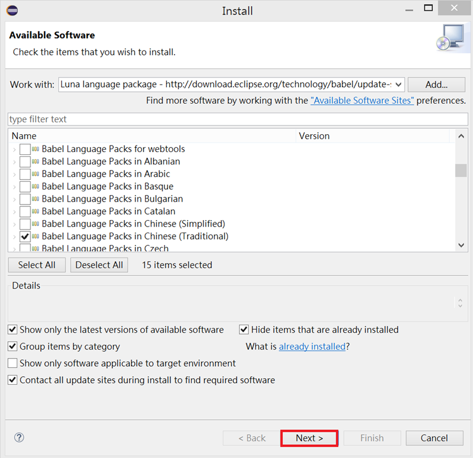This screenshot has height=458, width=473.
Task: Uncheck the Chinese (Traditional) language pack checkbox
Action: [x=25, y=237]
